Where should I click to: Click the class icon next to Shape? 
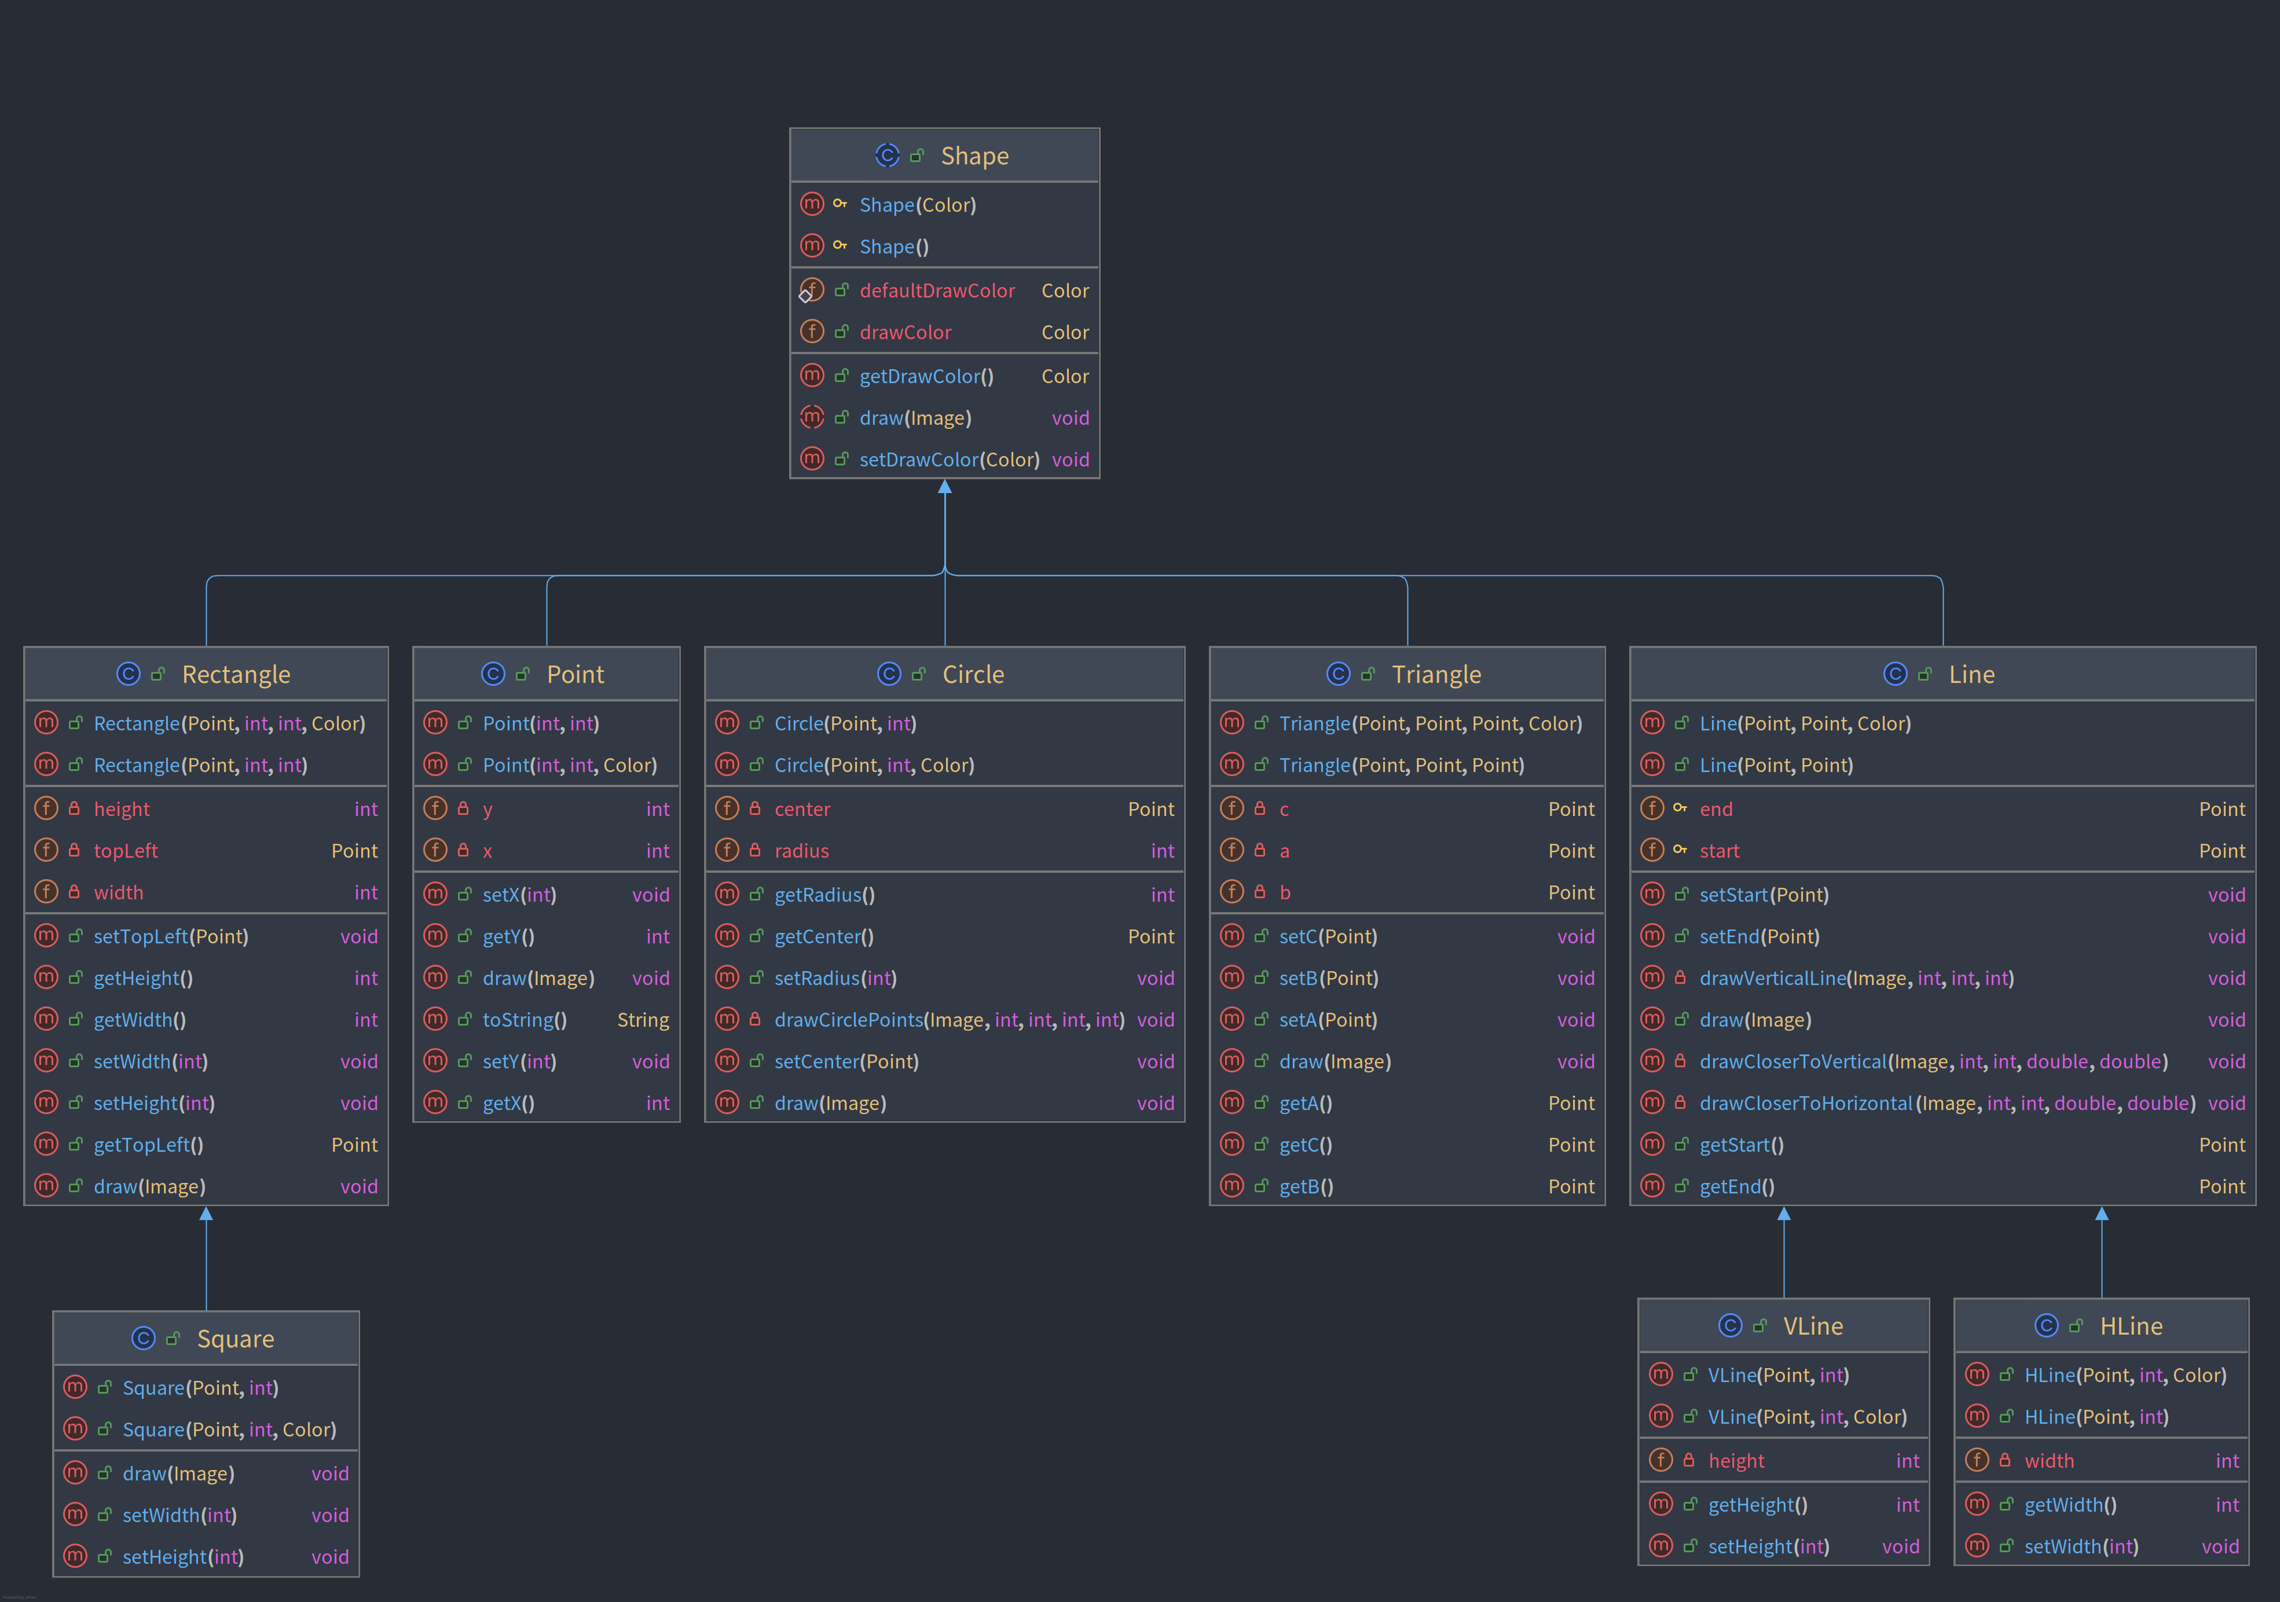click(x=887, y=156)
